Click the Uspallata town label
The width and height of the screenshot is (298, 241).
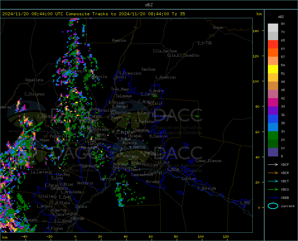pyautogui.click(x=34, y=80)
